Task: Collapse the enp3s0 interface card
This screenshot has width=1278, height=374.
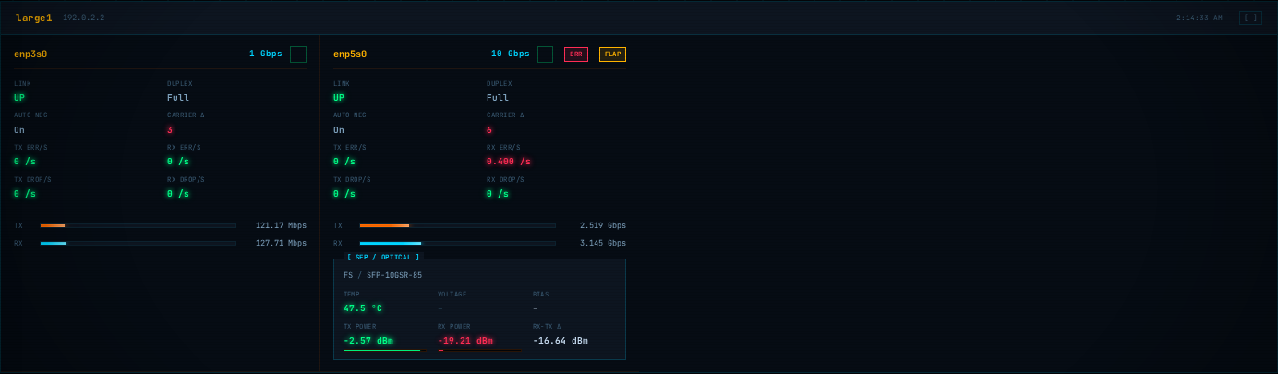Action: pos(298,54)
